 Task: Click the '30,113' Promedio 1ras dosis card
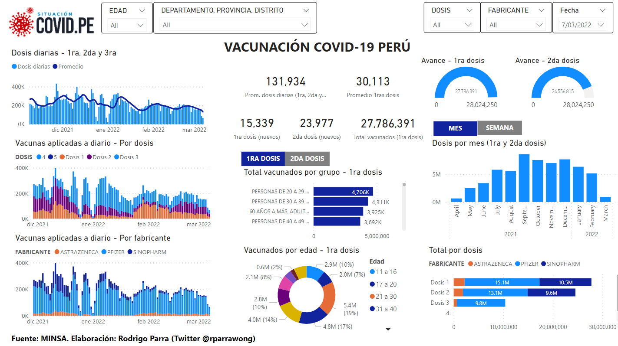pyautogui.click(x=373, y=87)
